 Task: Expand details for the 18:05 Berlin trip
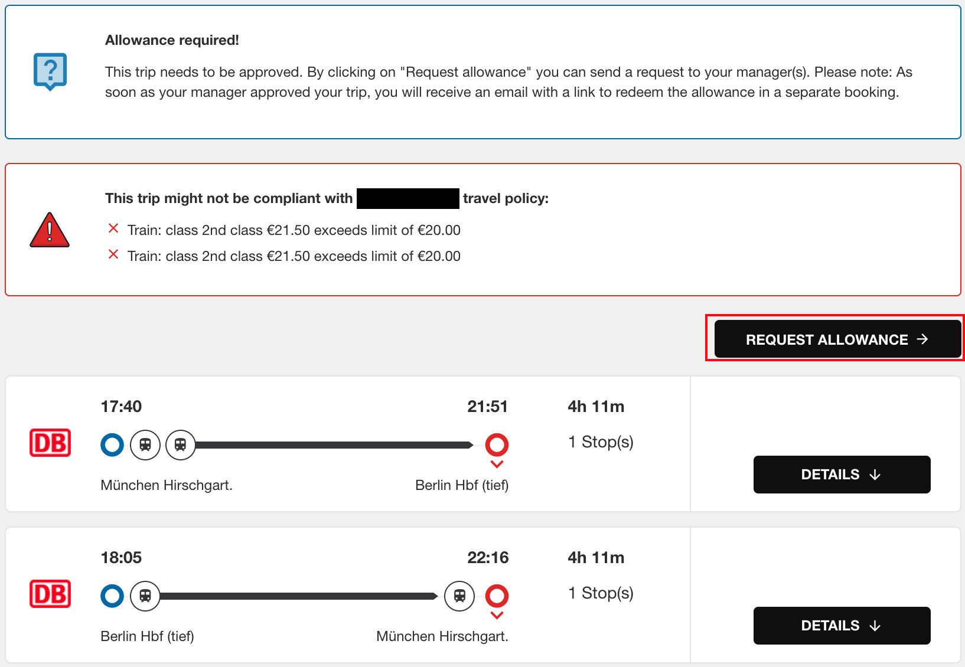pyautogui.click(x=842, y=625)
